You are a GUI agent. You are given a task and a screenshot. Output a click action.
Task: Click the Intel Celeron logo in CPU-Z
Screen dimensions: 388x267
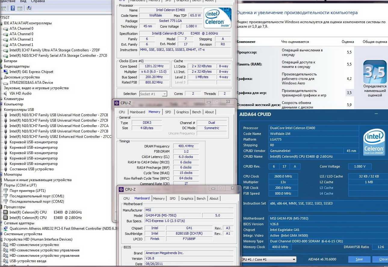coord(217,18)
